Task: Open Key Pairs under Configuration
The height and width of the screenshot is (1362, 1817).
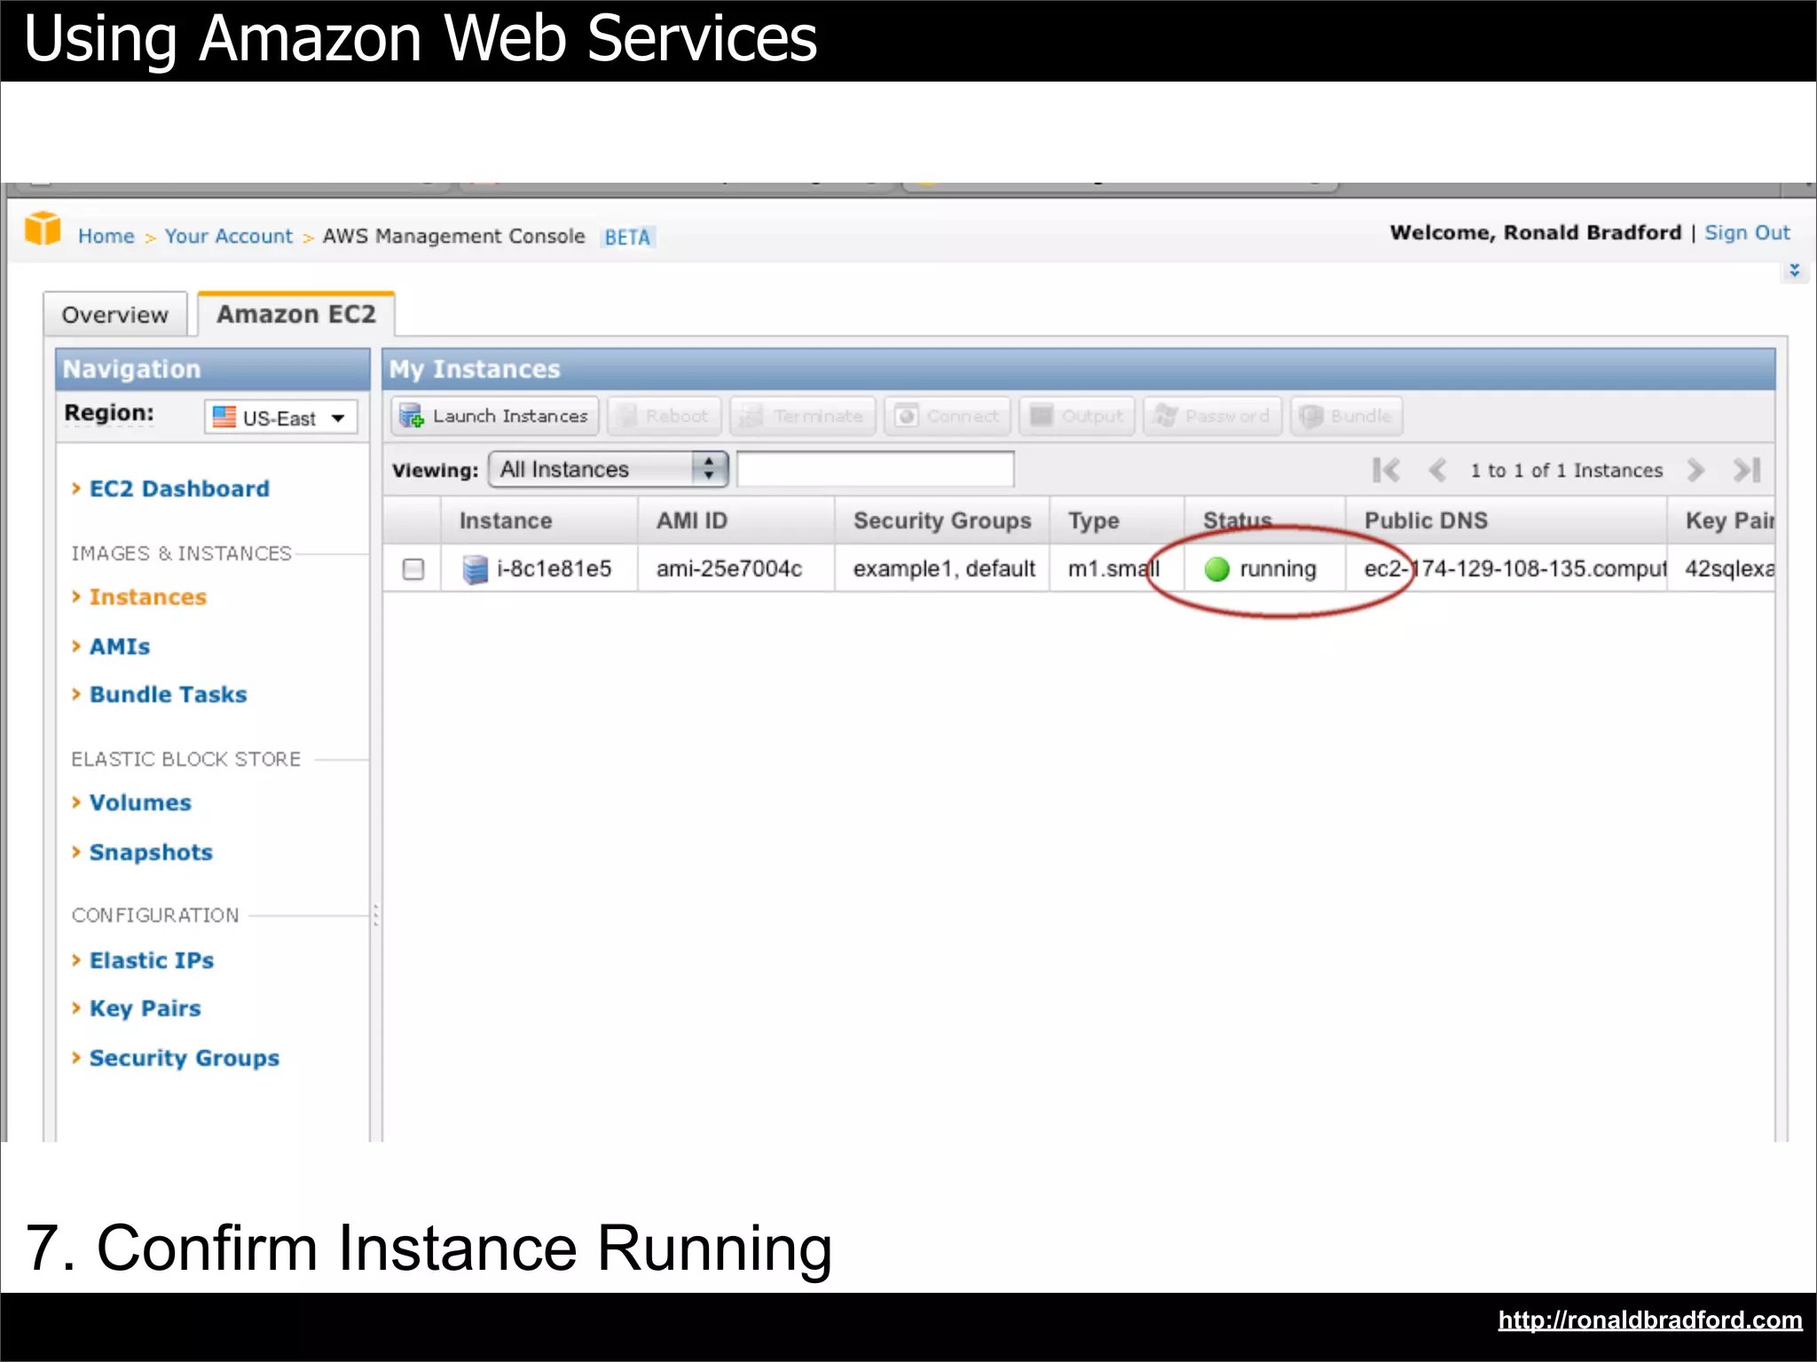Action: point(145,1008)
